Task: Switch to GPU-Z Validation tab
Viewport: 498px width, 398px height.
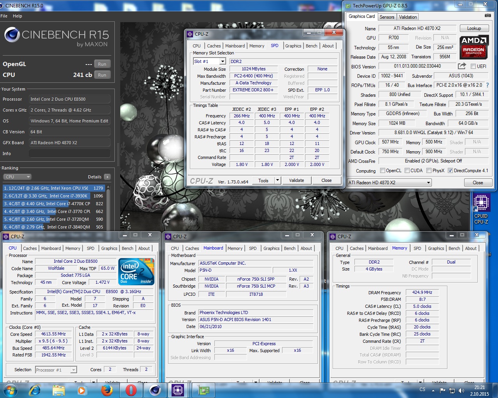Action: (408, 17)
